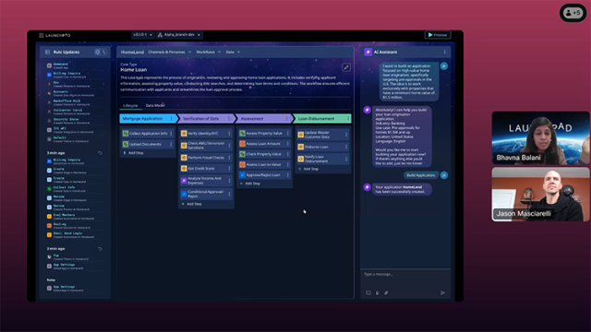Select the Verification of Data stage

207,119
